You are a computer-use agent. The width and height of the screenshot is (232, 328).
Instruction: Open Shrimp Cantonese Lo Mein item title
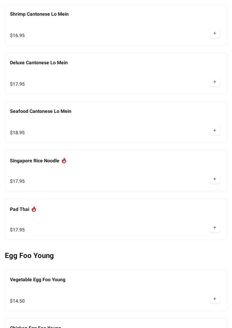(x=39, y=14)
